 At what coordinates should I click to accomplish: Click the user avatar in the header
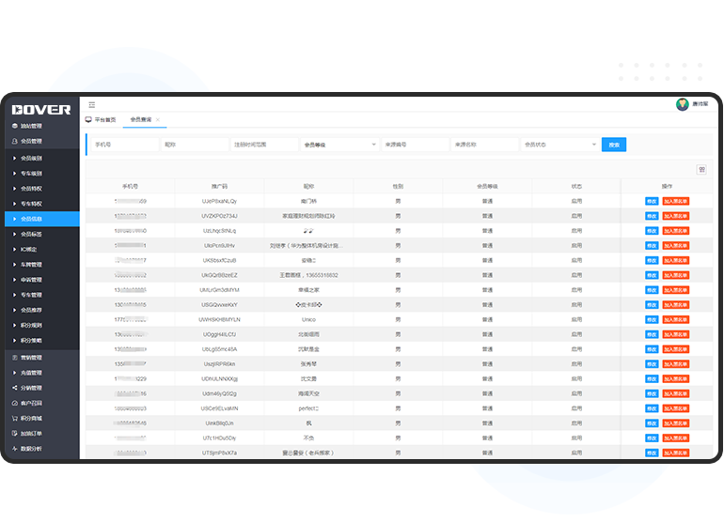683,104
